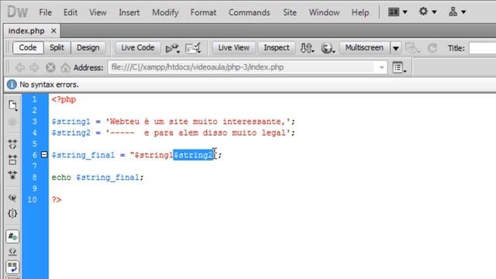Image resolution: width=496 pixels, height=279 pixels.
Task: Click the Multiscreen button
Action: (x=364, y=48)
